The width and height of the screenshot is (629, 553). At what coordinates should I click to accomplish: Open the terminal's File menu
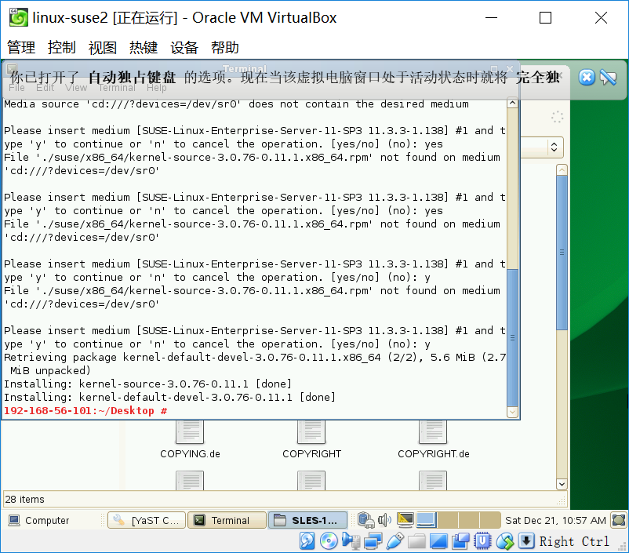tap(16, 88)
